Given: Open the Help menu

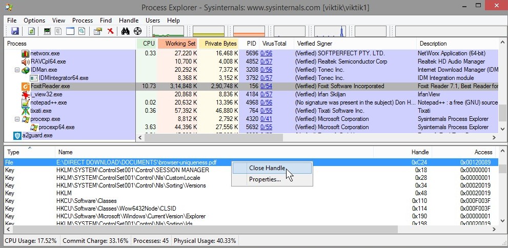Looking at the screenshot, I should [x=173, y=20].
